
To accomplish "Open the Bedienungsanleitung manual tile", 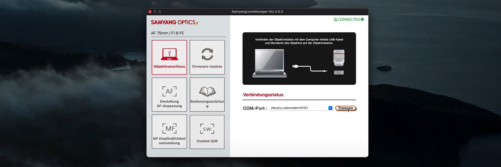I will click(207, 95).
